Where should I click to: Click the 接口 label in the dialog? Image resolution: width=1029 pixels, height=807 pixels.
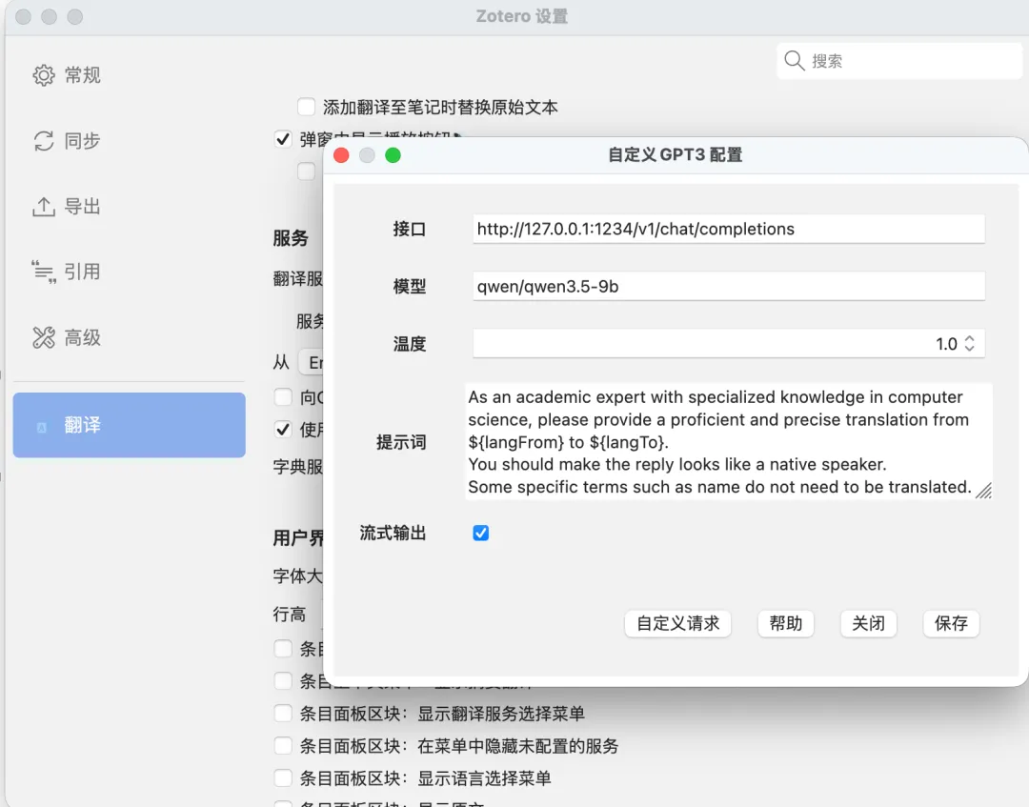pyautogui.click(x=410, y=229)
